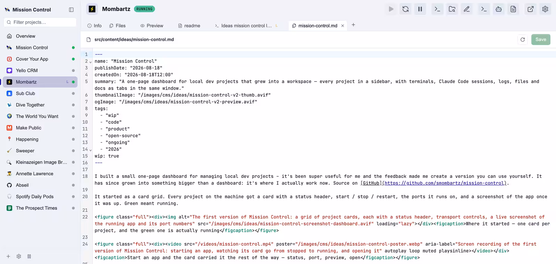556x264 pixels.
Task: Open The Prospect Times project
Action: 40,208
